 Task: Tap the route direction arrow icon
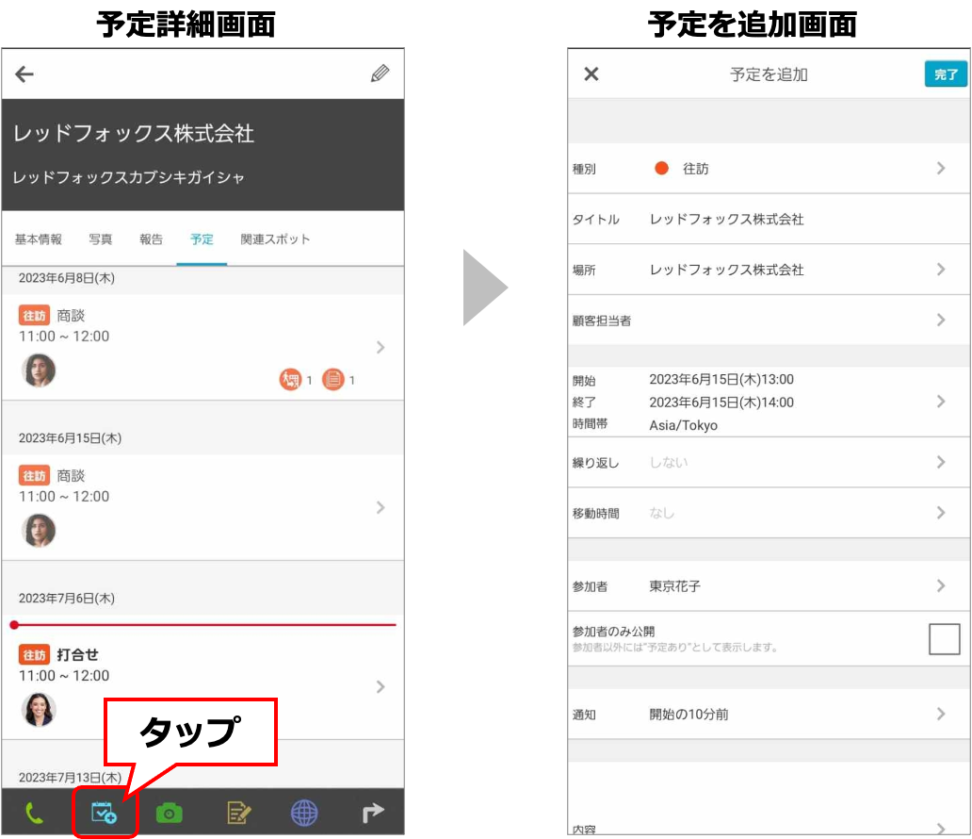(x=373, y=813)
